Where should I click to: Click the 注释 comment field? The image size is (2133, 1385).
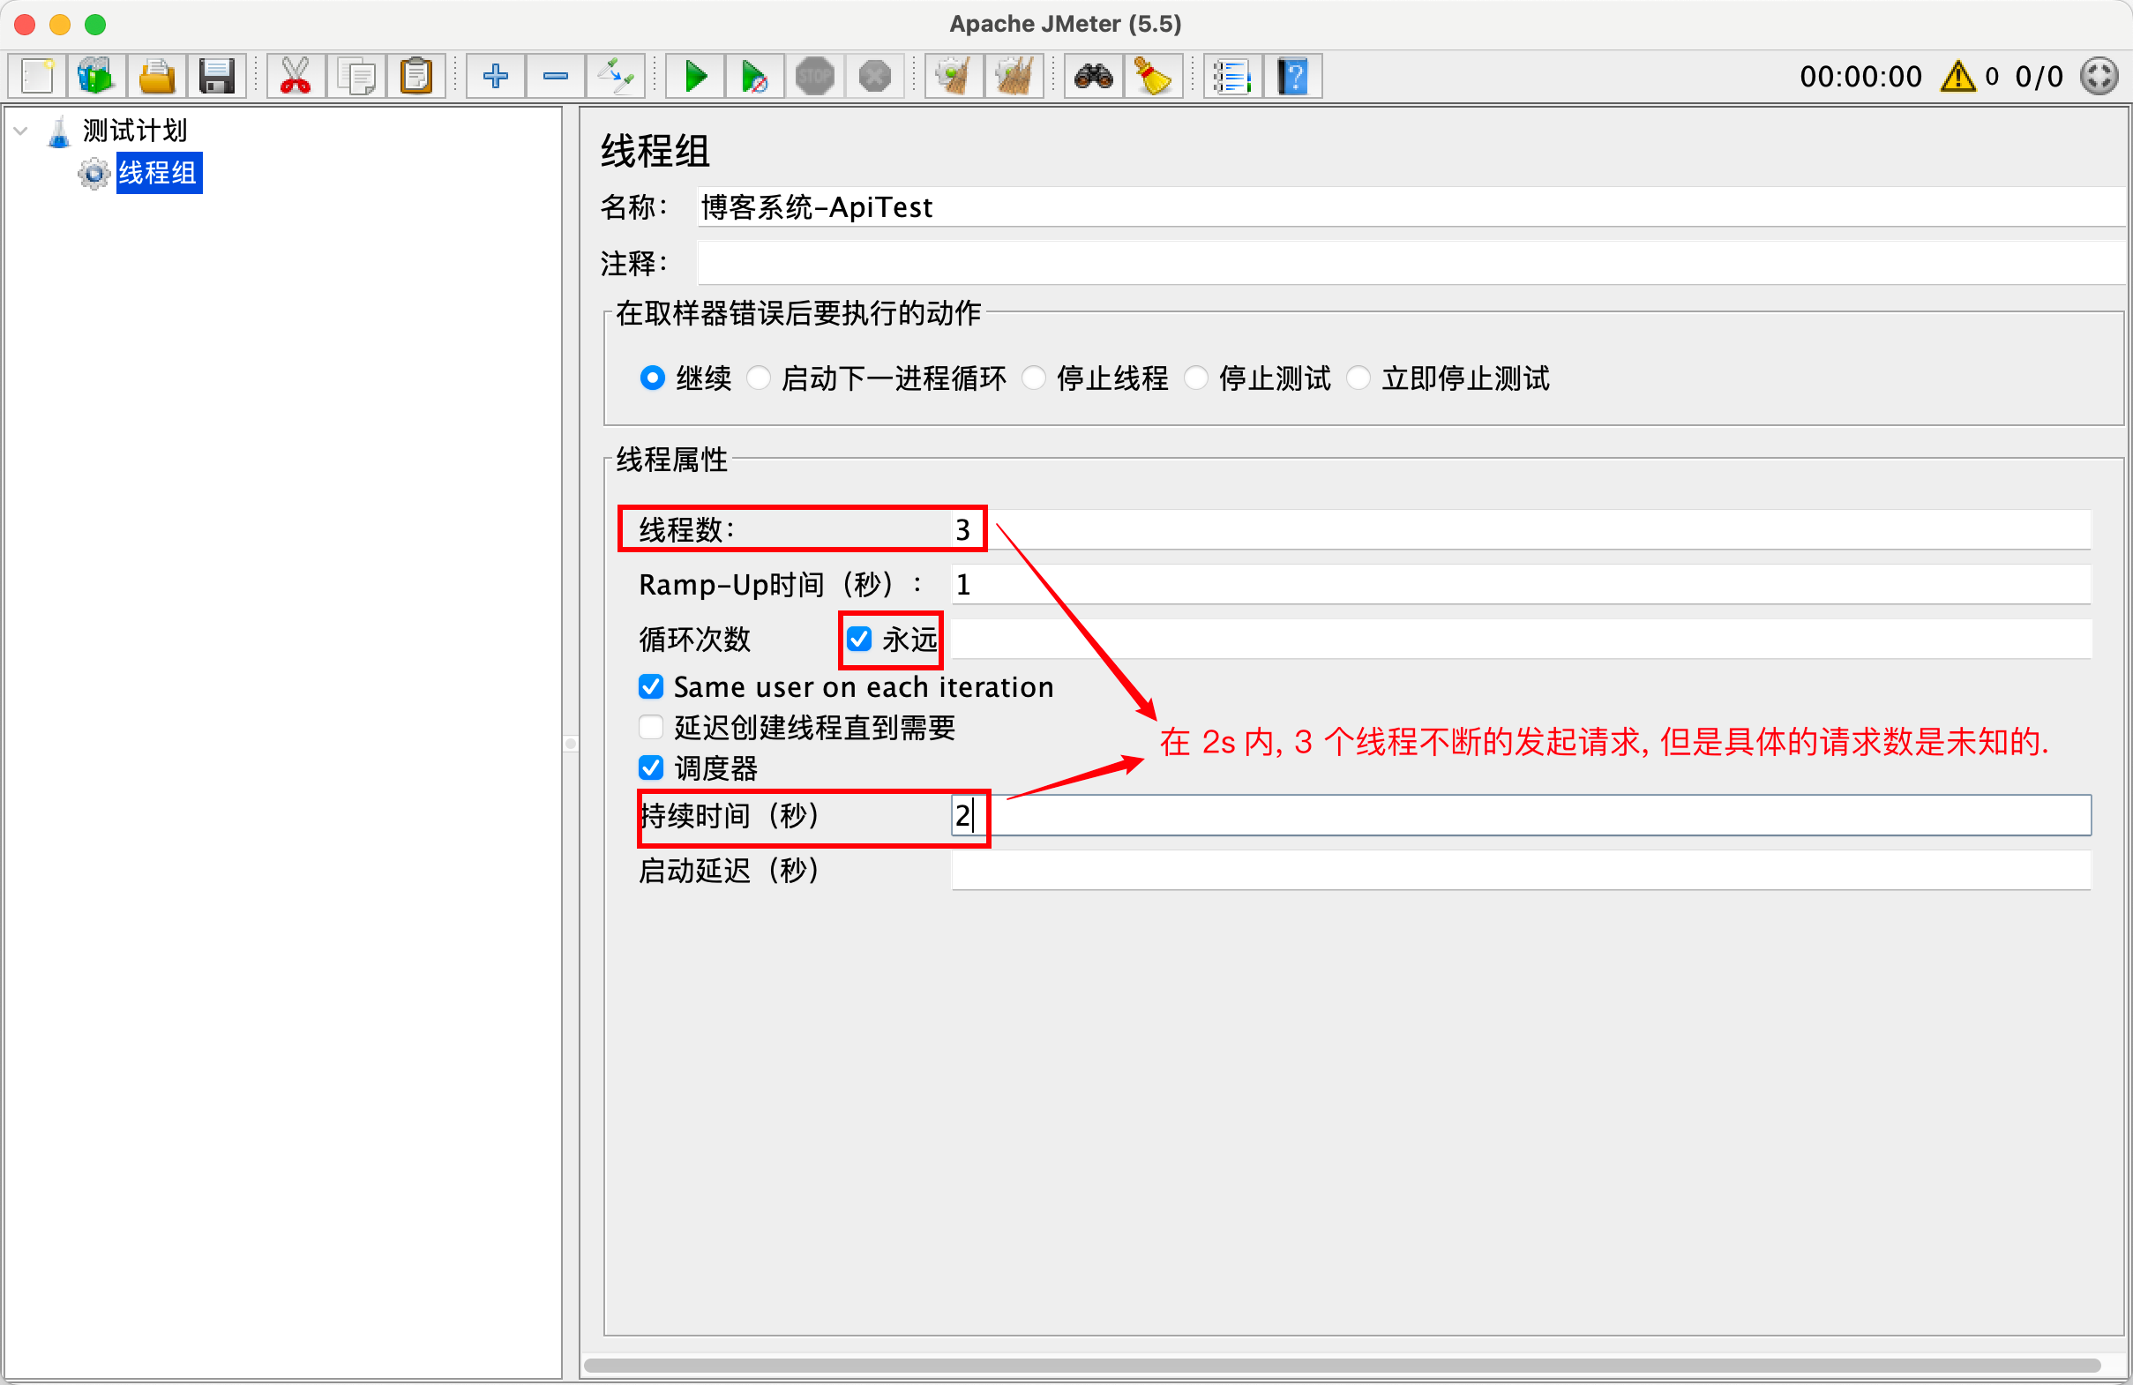pos(1411,264)
